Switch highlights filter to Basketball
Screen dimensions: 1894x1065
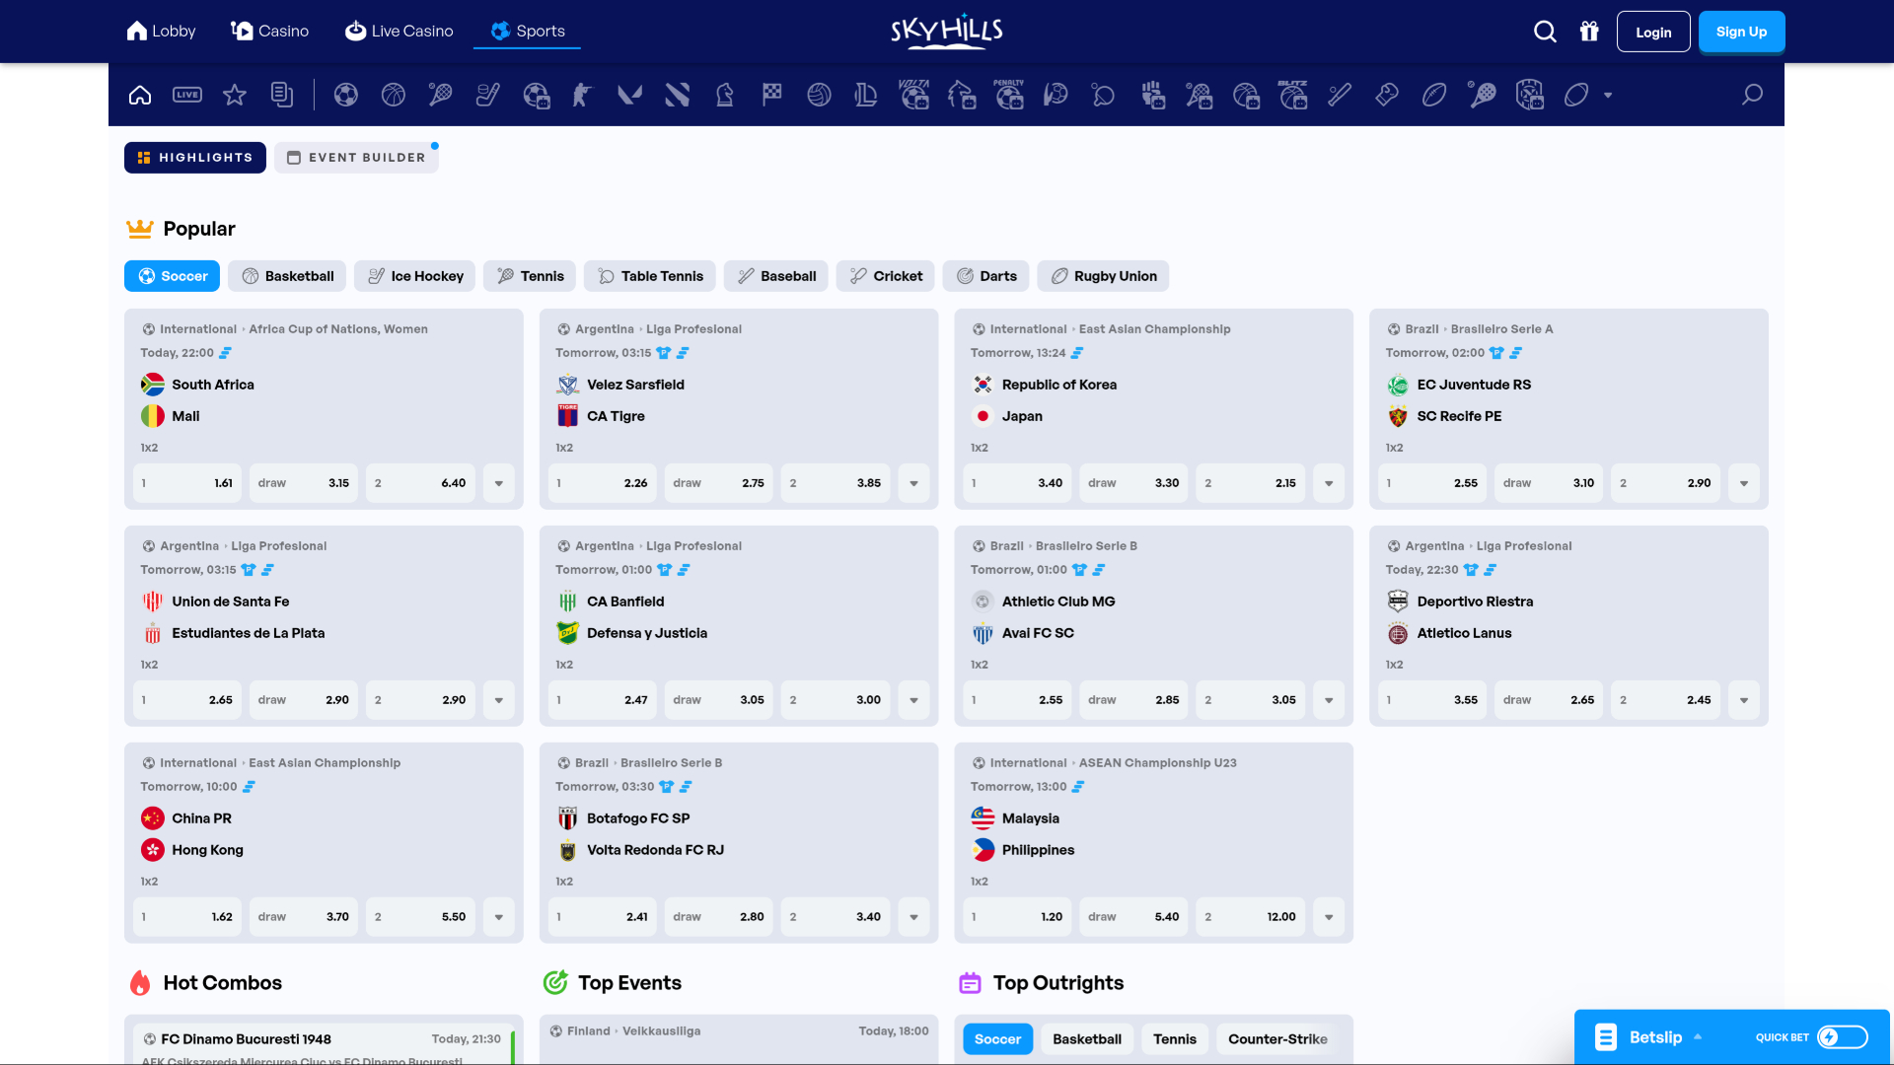pos(286,276)
